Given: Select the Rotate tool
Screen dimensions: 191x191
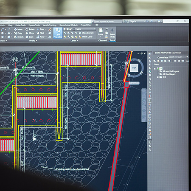Looking at the screenshot, I should pyautogui.click(x=30, y=29).
